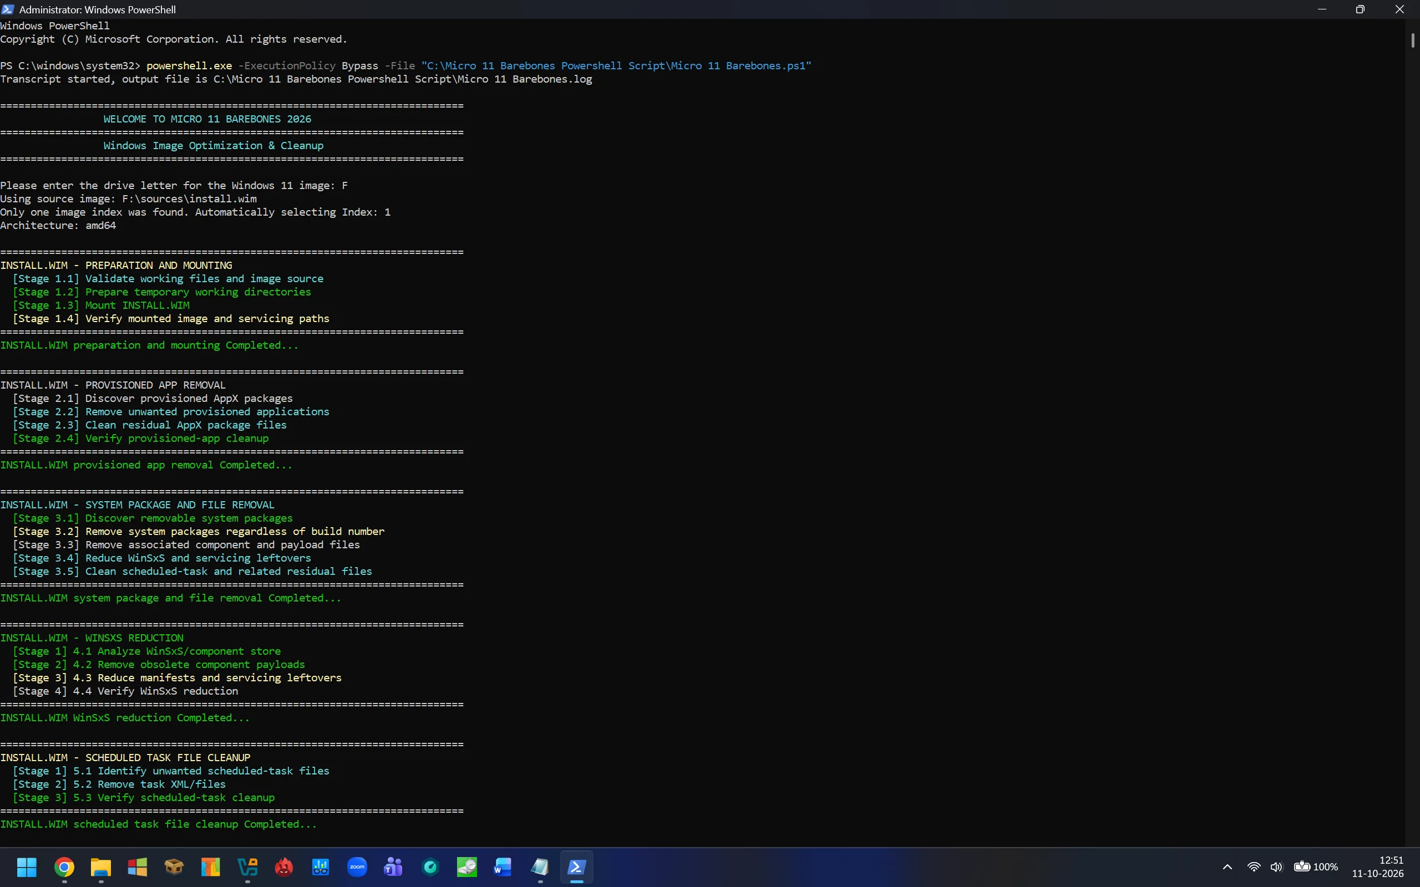Click the 'Transcript started' output line
The height and width of the screenshot is (887, 1420).
(296, 79)
